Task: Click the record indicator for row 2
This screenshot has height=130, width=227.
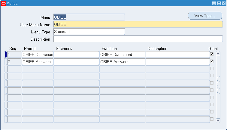Action: coord(6,62)
